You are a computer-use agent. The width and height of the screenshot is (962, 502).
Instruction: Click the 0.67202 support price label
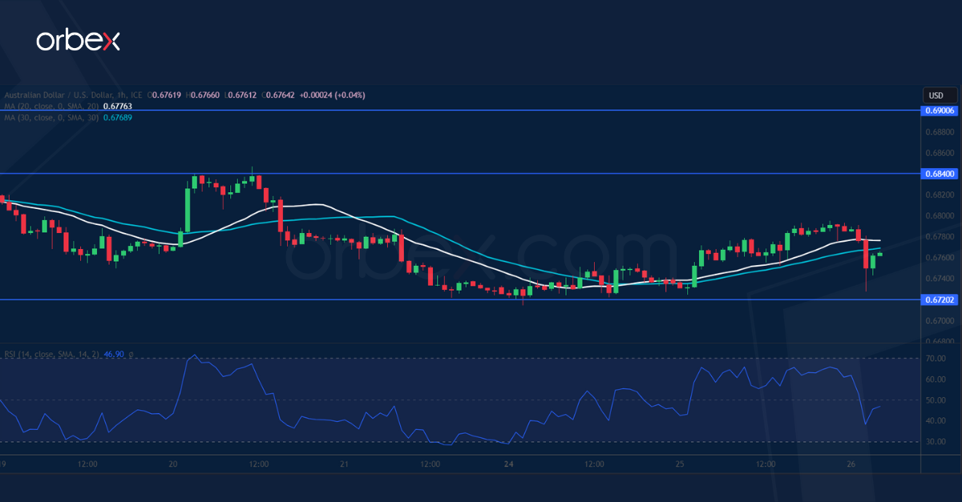pyautogui.click(x=939, y=299)
